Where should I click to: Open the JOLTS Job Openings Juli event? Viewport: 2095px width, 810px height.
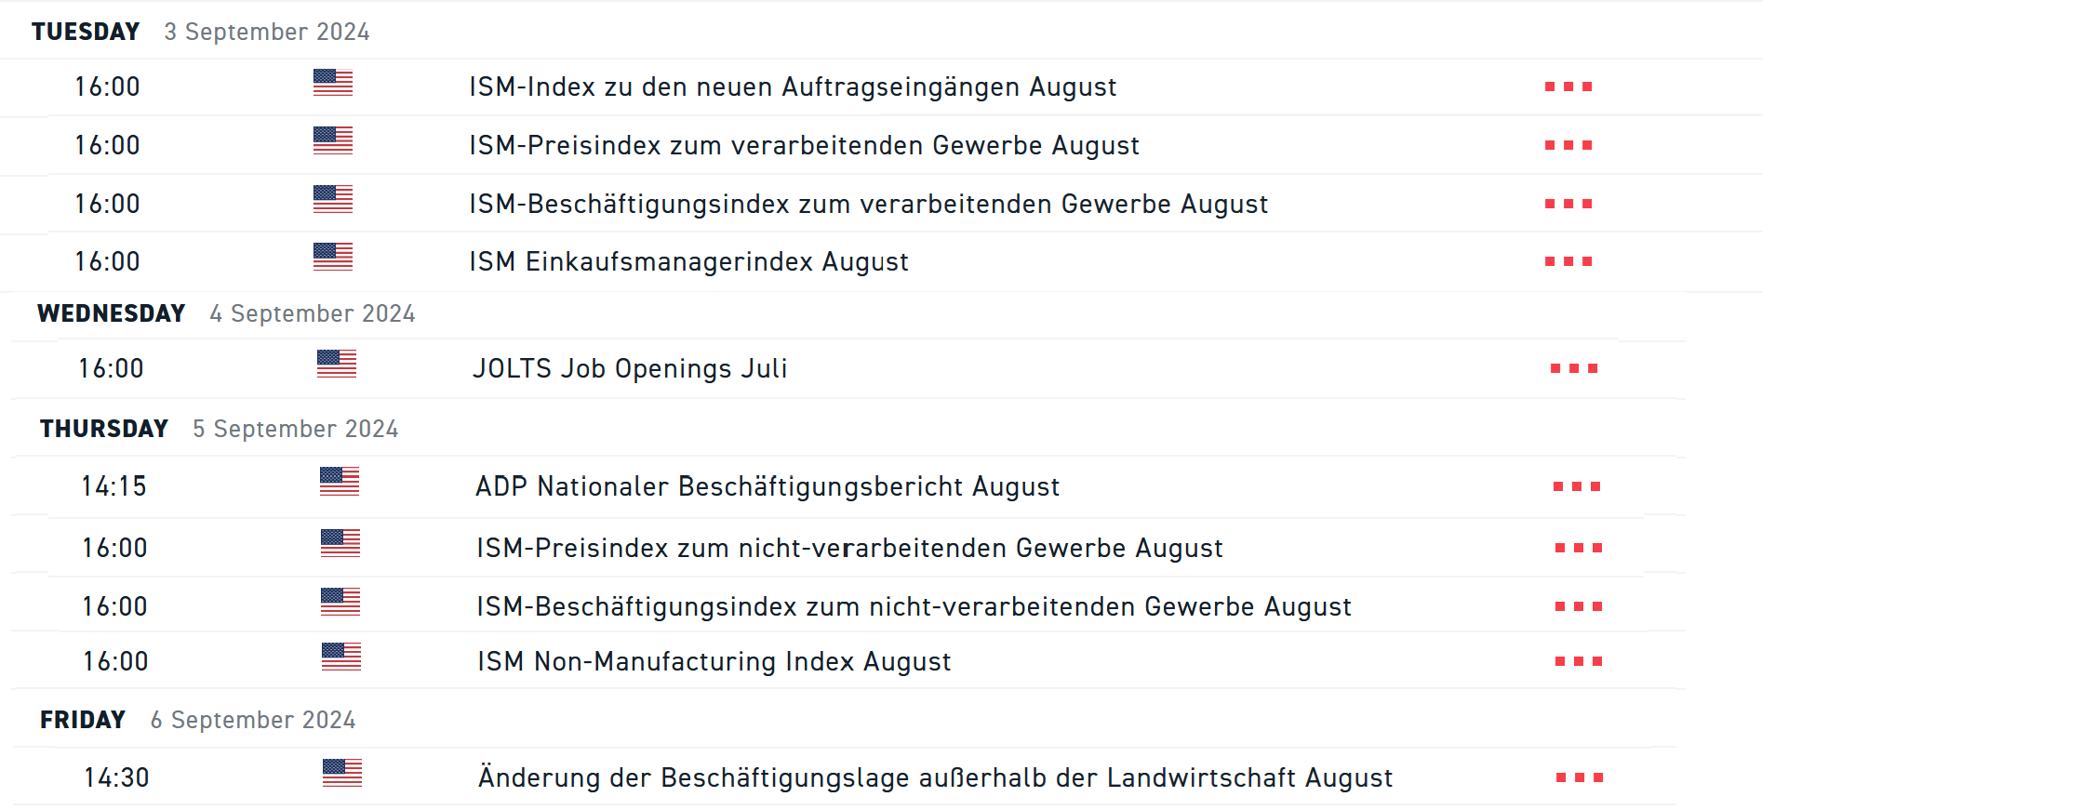click(630, 369)
